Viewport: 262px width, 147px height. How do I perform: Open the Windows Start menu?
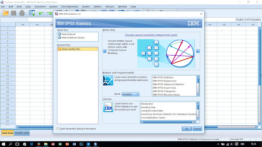pos(3,144)
